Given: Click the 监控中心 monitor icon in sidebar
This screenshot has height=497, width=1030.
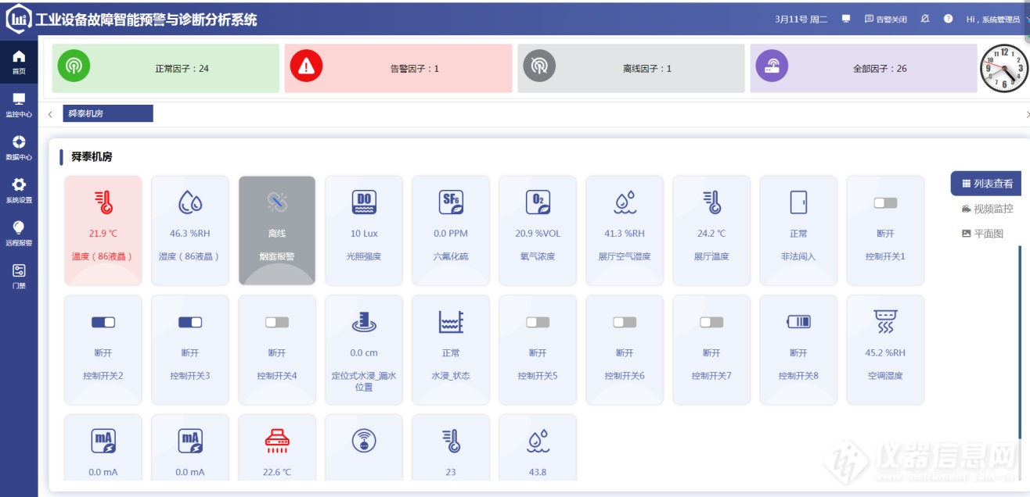Looking at the screenshot, I should tap(19, 100).
